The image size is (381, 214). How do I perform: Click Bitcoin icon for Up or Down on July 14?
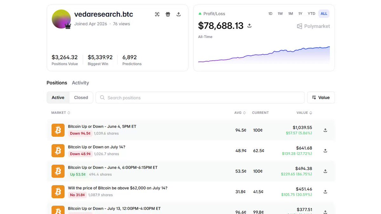(58, 151)
